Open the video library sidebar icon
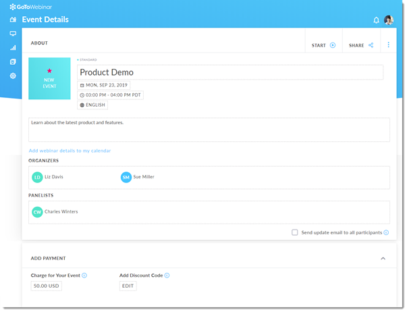 [13, 61]
